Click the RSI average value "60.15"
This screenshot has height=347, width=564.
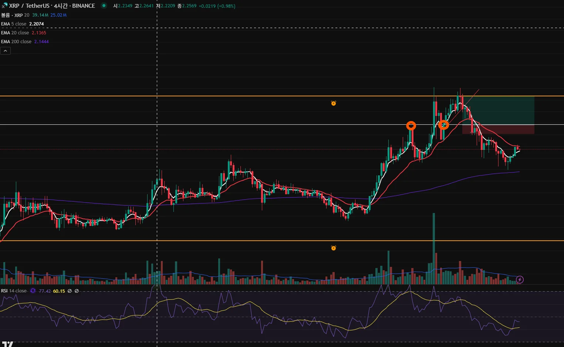pos(59,291)
